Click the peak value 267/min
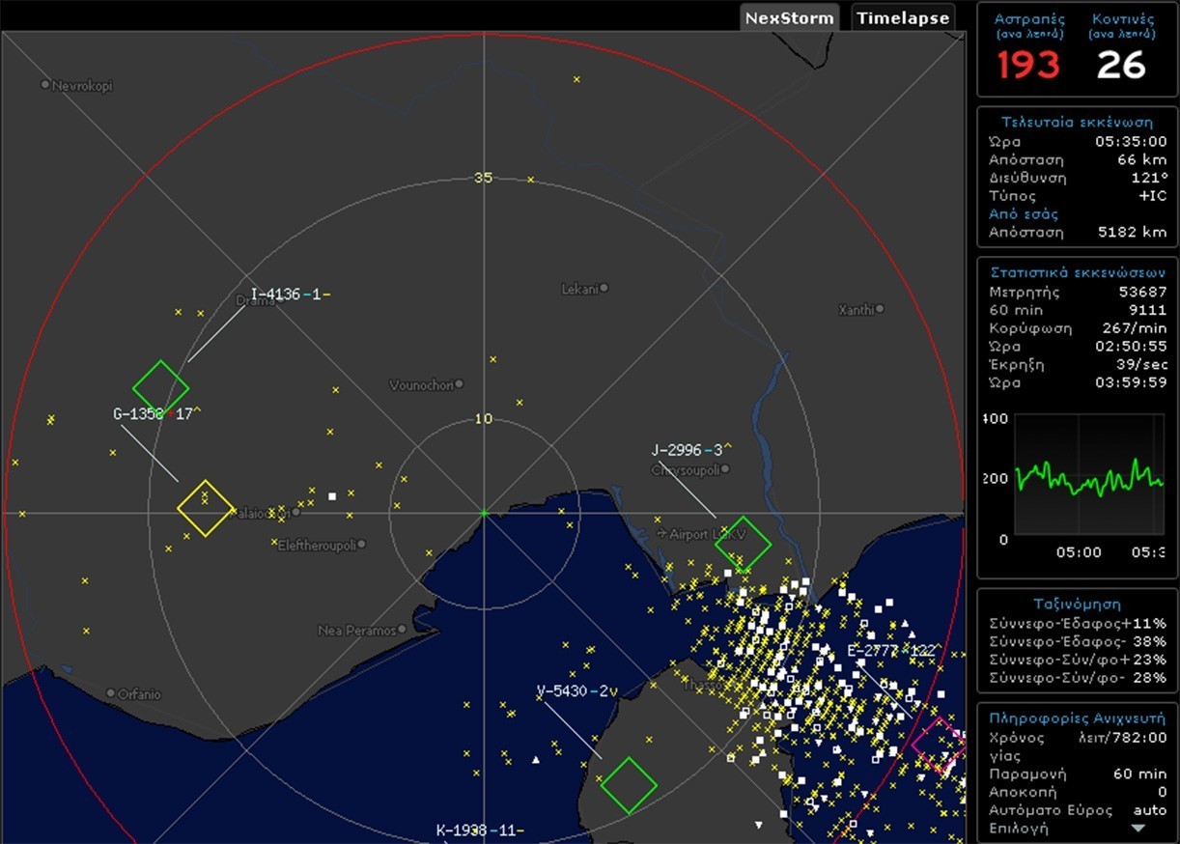The height and width of the screenshot is (844, 1180). (1135, 328)
